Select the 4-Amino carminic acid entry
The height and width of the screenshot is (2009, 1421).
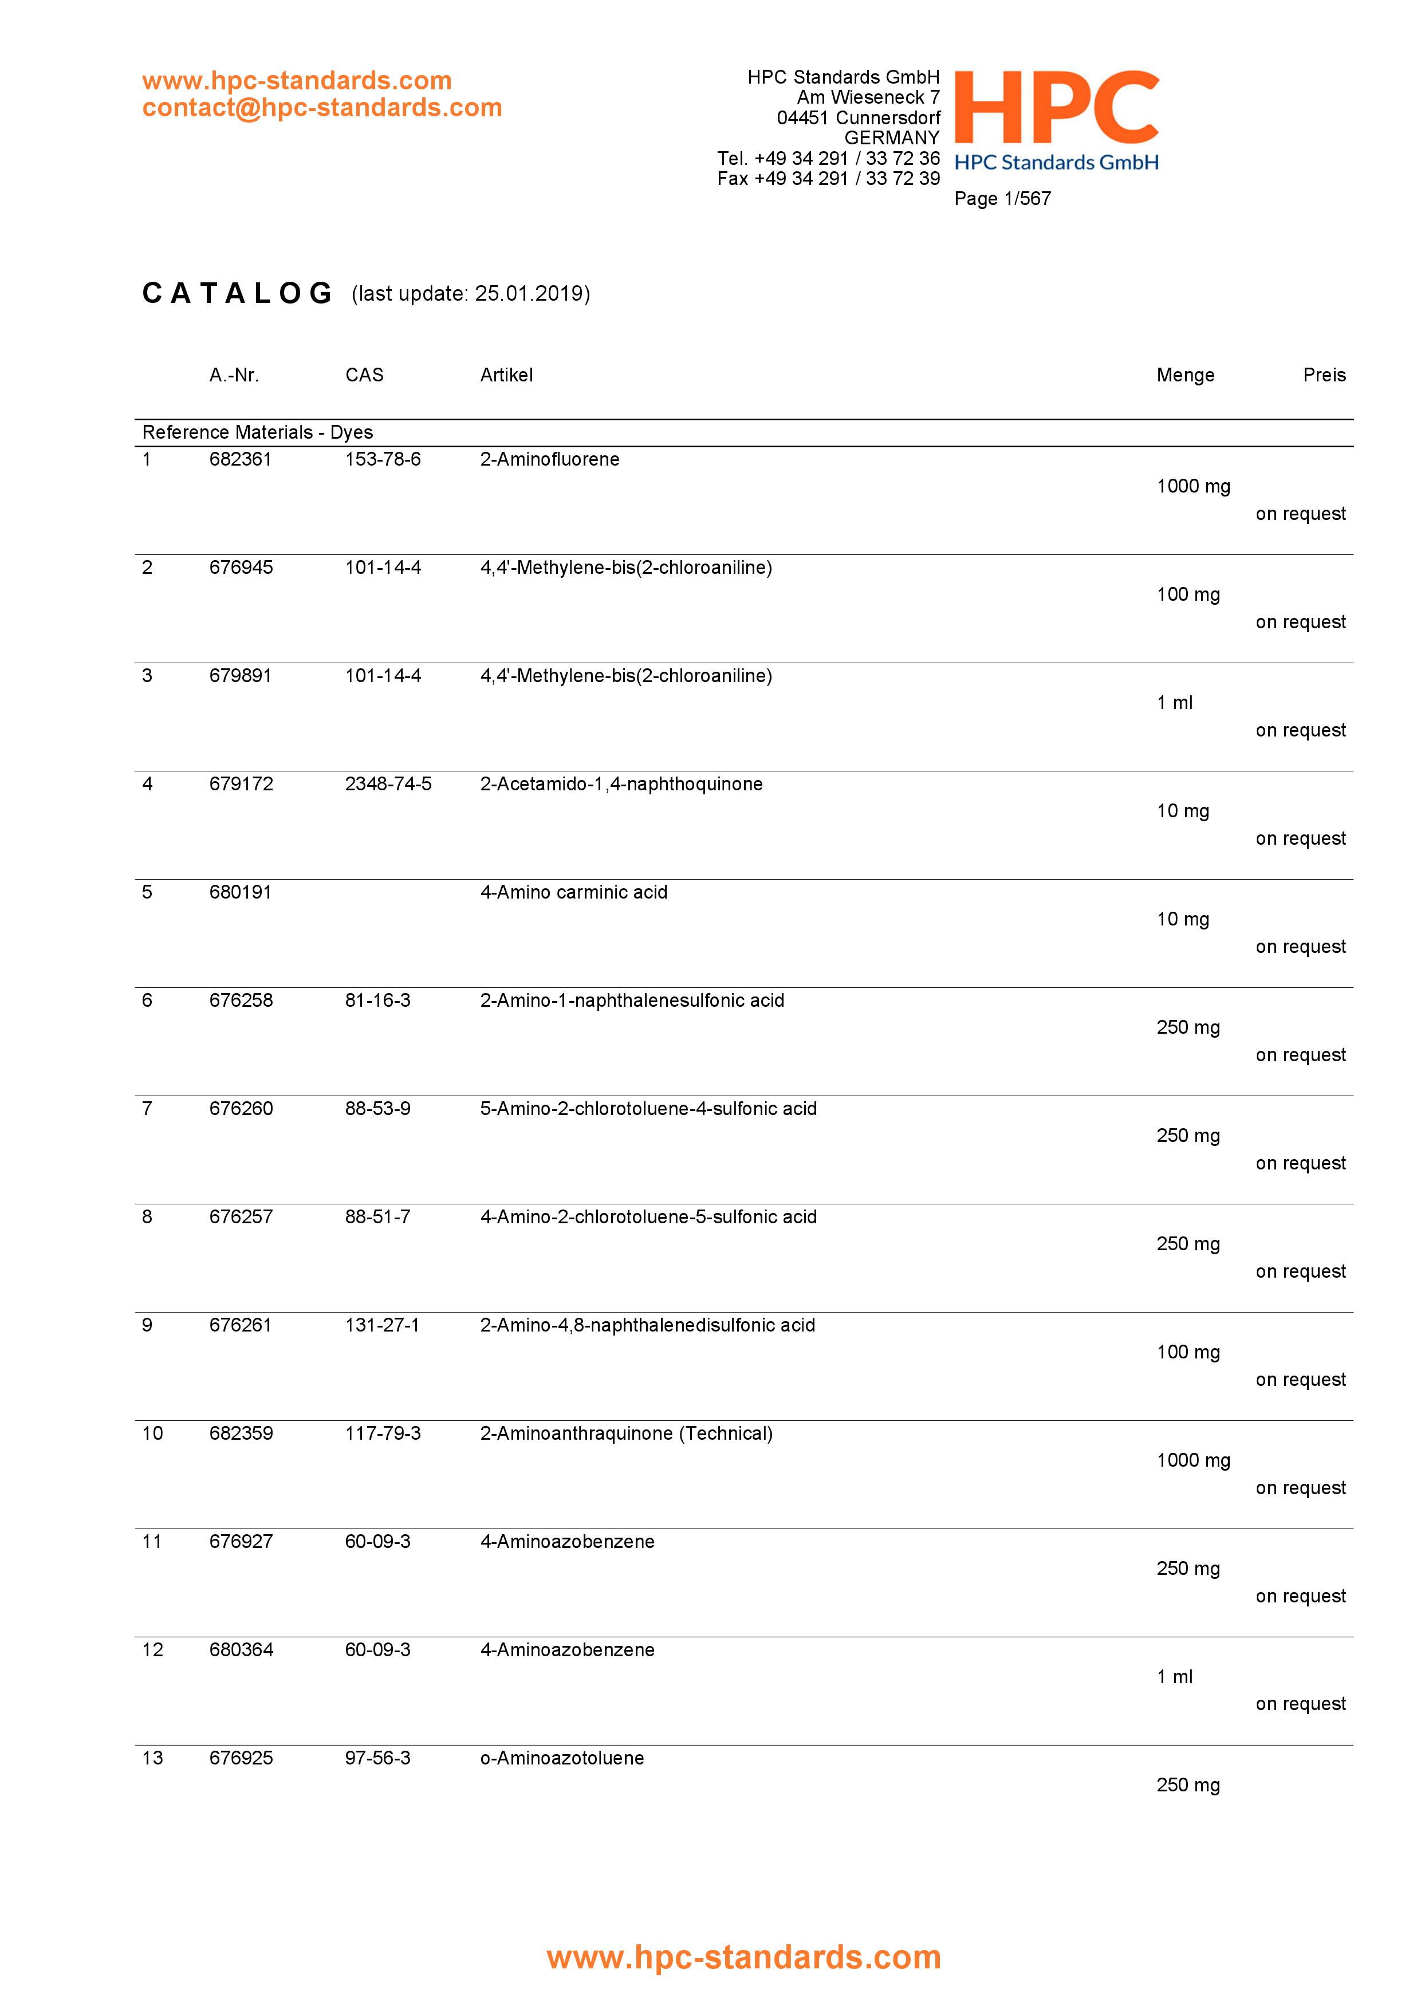573,892
